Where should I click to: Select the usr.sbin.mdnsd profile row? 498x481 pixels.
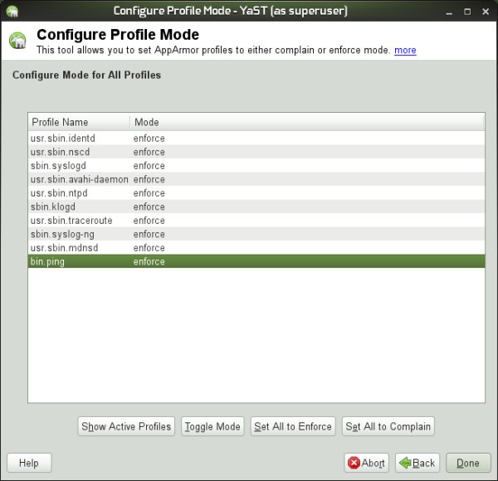[x=256, y=247]
